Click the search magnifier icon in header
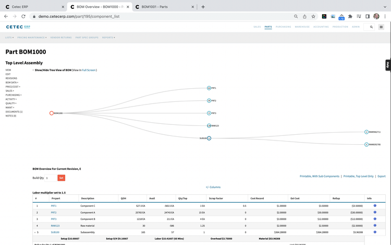 371,27
